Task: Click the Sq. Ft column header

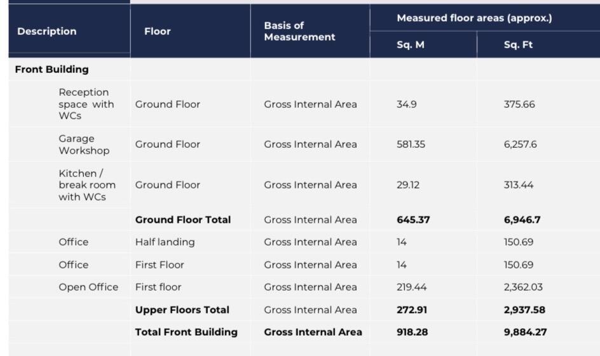Action: [x=518, y=45]
